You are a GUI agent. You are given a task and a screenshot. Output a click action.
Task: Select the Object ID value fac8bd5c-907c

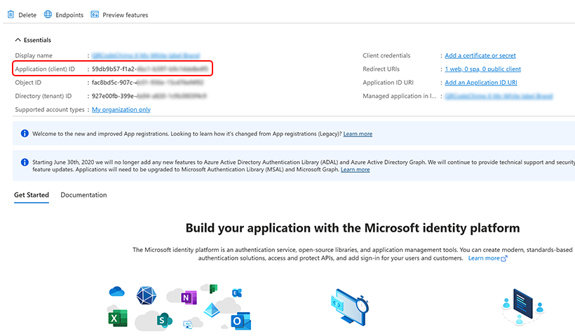pyautogui.click(x=147, y=83)
